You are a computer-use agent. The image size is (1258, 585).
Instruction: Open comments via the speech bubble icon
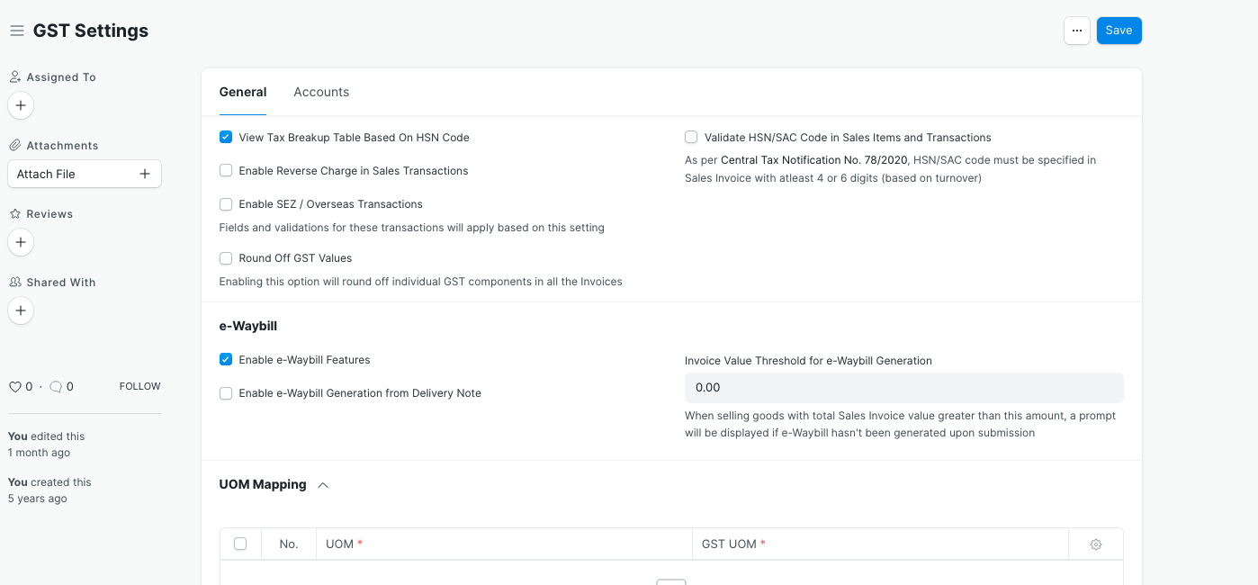56,387
